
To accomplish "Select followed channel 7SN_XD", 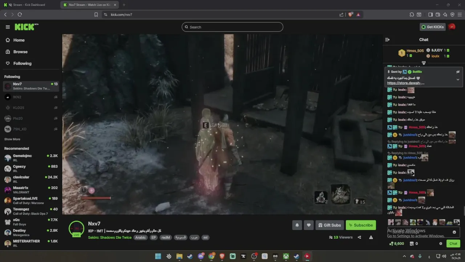I will (31, 129).
